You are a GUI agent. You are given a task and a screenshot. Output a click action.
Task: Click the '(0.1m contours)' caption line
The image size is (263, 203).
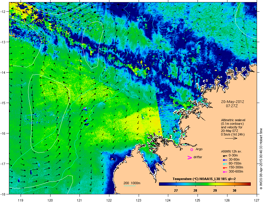point(232,124)
